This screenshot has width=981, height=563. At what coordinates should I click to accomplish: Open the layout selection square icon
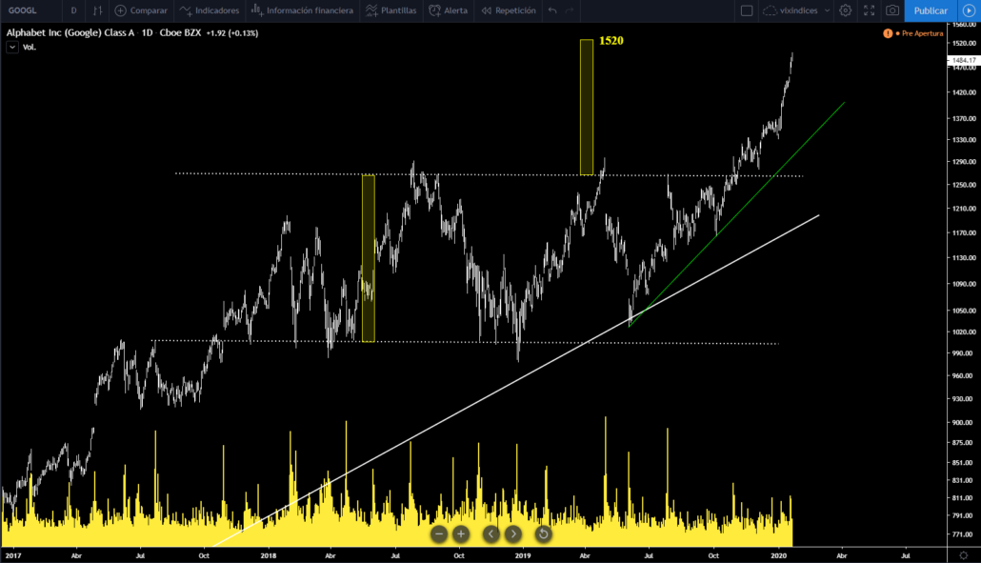(x=747, y=10)
